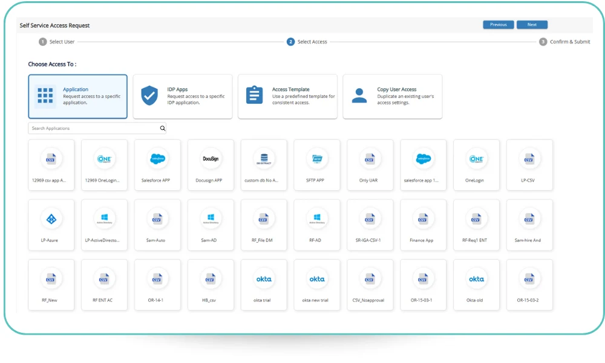Viewport: 605px width, 363px height.
Task: Click the search magnifier icon
Action: tap(162, 129)
